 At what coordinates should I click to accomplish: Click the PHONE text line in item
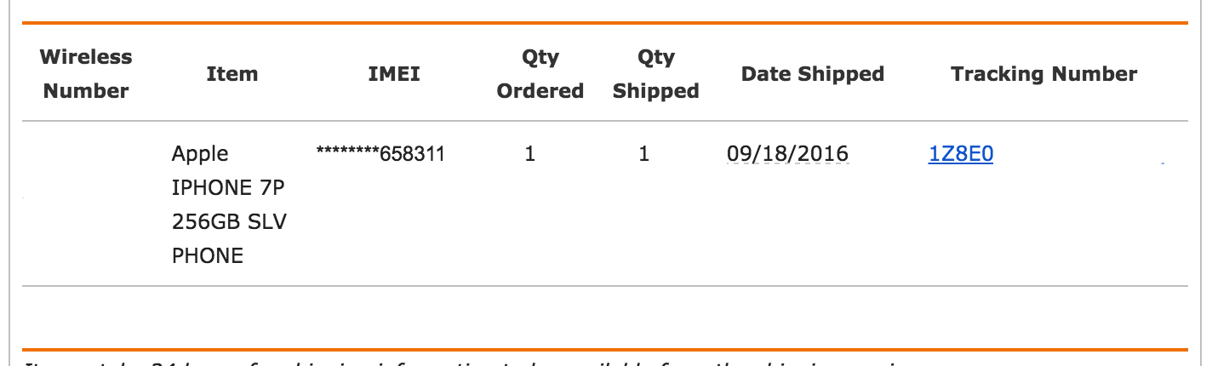pyautogui.click(x=208, y=256)
